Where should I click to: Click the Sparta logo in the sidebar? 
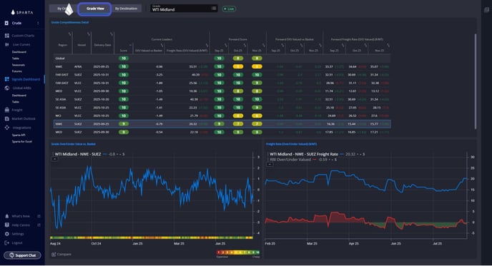(22, 13)
